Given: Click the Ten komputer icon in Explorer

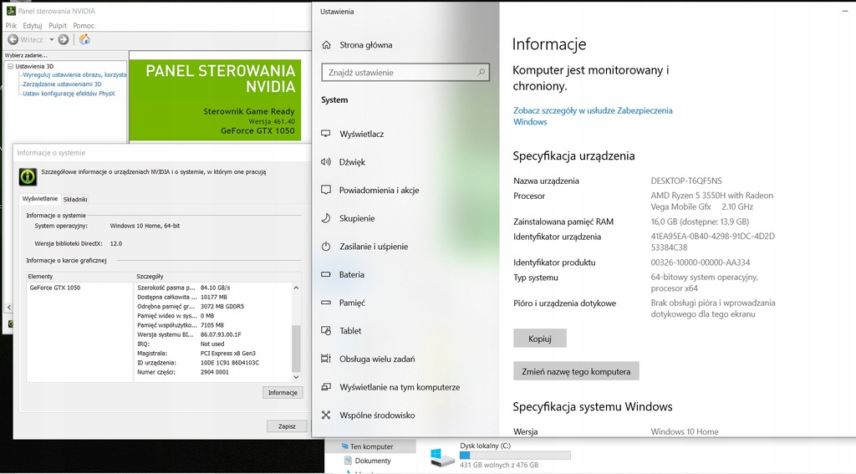Looking at the screenshot, I should click(344, 446).
